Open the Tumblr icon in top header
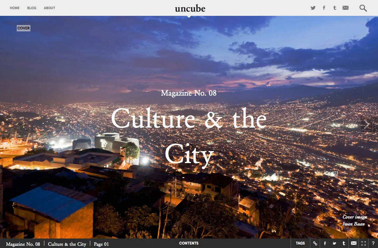This screenshot has width=378, height=248. pyautogui.click(x=335, y=8)
